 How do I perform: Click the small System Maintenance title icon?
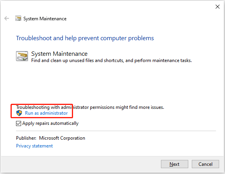(18, 18)
